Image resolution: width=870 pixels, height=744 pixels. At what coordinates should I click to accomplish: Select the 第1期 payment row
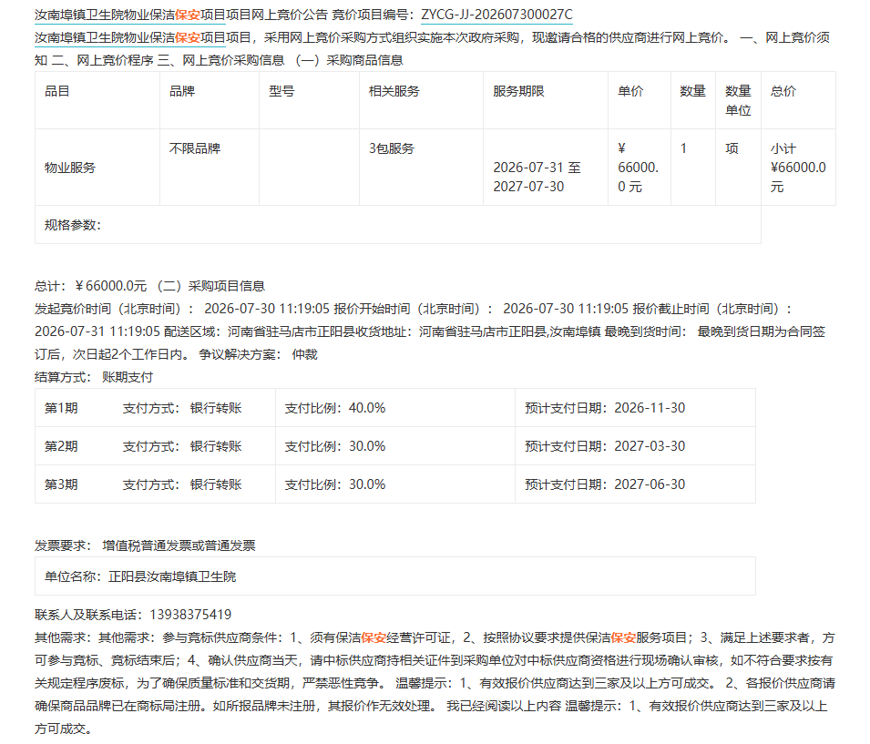tap(395, 408)
